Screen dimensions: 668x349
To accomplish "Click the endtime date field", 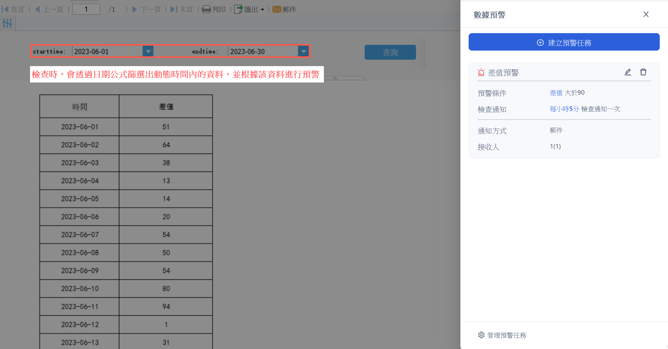I will 263,51.
